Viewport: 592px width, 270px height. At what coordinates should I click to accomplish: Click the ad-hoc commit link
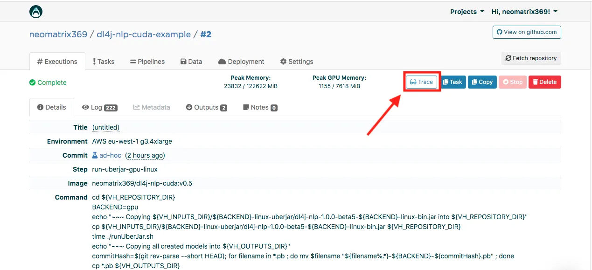click(110, 155)
